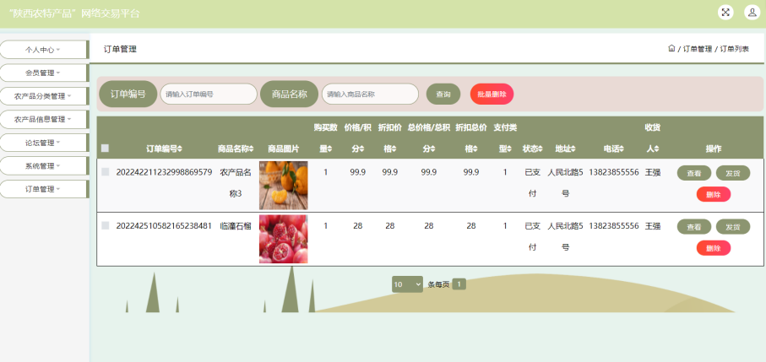Go to page 1 in pagination
The height and width of the screenshot is (362, 766).
click(459, 284)
